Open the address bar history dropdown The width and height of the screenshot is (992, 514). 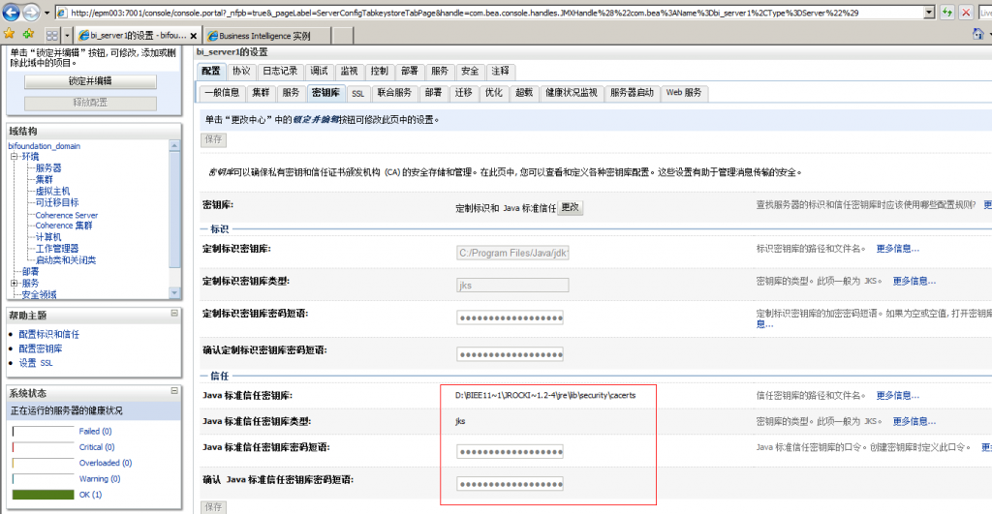point(929,12)
